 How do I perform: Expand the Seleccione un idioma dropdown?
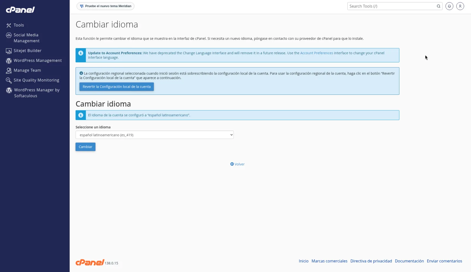[x=155, y=135]
